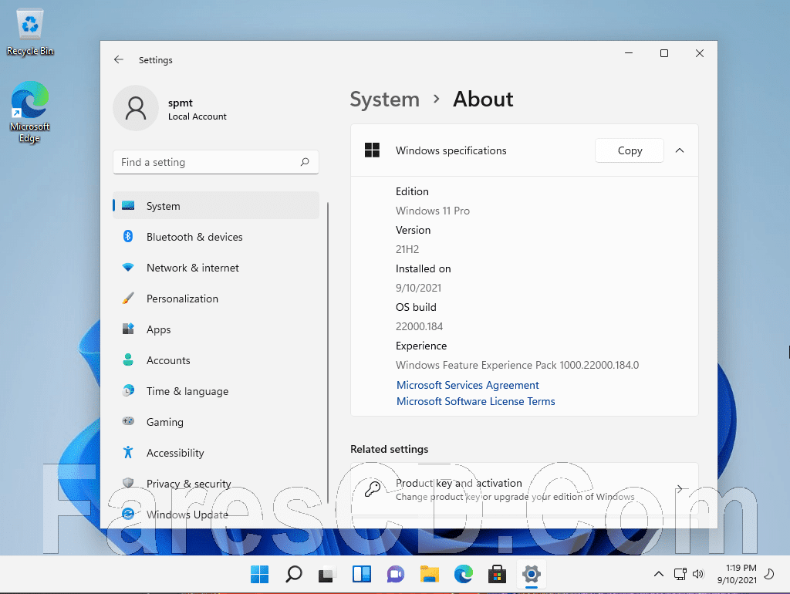
Task: Click the key icon for product activation
Action: click(x=373, y=489)
